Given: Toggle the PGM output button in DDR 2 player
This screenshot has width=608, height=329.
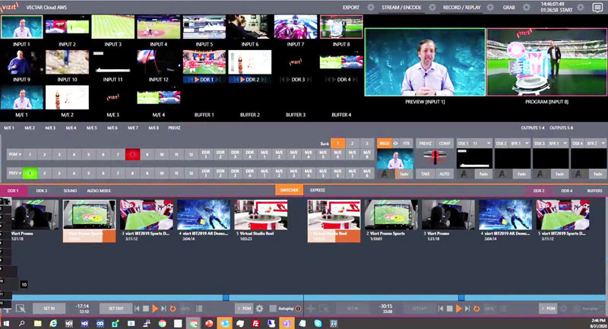Looking at the screenshot, I should click(548, 308).
